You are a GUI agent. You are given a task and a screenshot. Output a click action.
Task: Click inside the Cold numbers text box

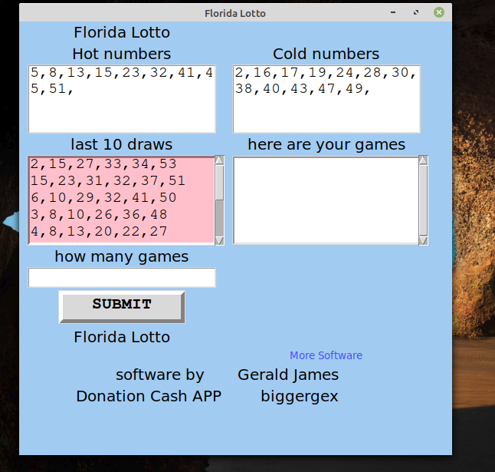326,99
